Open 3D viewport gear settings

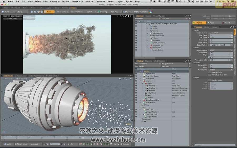pos(131,79)
